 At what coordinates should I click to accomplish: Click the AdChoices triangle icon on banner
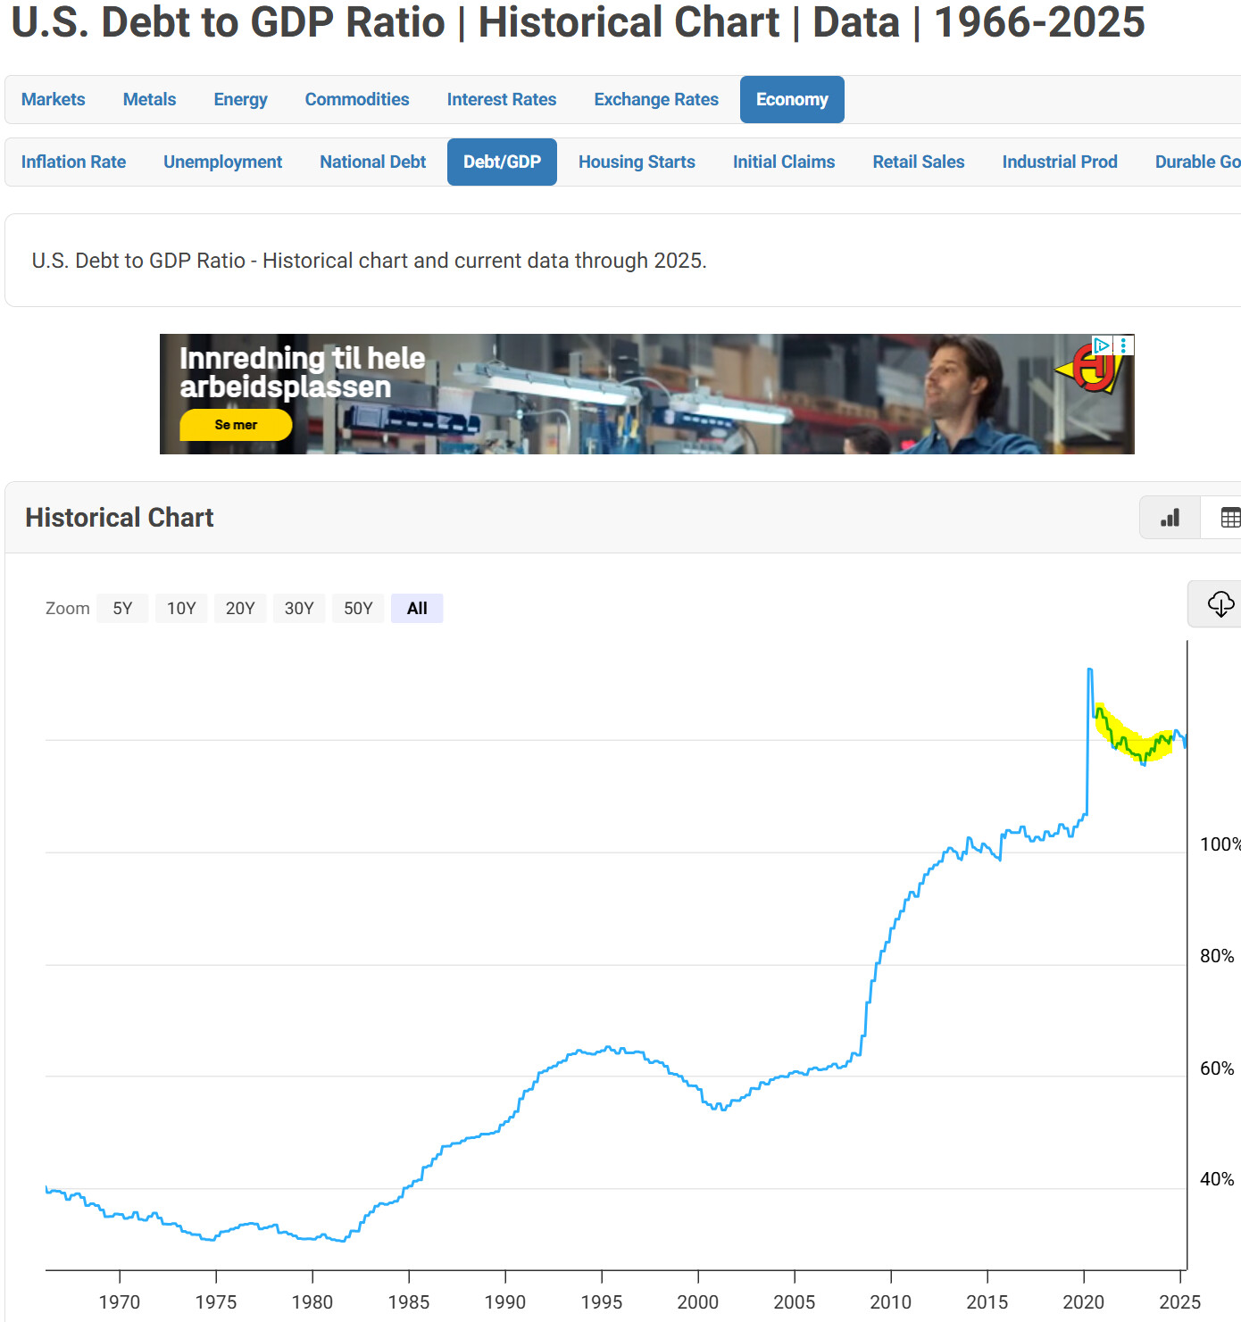(1102, 345)
